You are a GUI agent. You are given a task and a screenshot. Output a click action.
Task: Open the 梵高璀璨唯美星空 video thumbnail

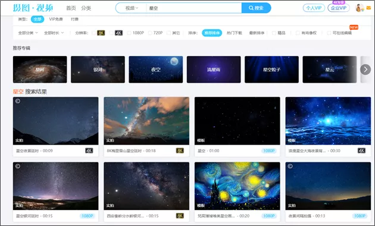[237, 186]
